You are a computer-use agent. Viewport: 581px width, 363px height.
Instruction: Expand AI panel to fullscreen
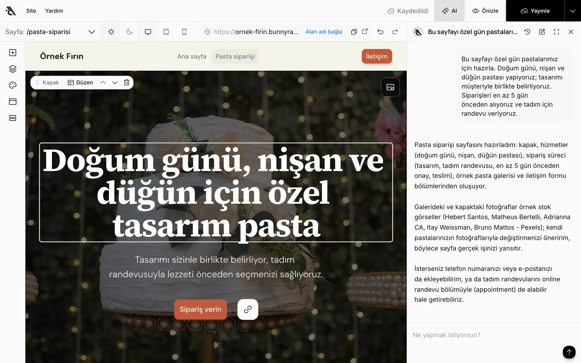(x=556, y=32)
